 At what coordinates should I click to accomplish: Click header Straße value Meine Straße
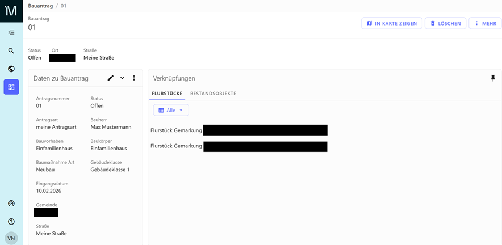(x=99, y=58)
